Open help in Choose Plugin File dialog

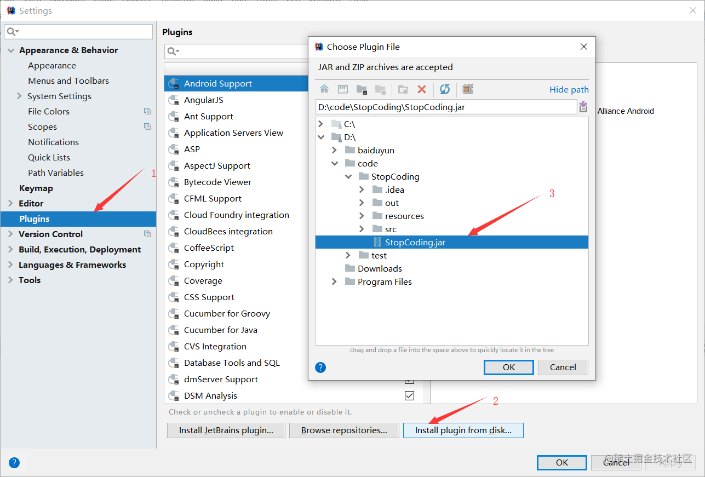[x=321, y=367]
